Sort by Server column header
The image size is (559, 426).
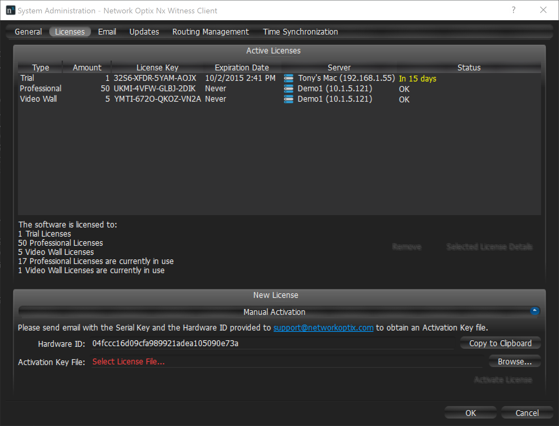339,67
